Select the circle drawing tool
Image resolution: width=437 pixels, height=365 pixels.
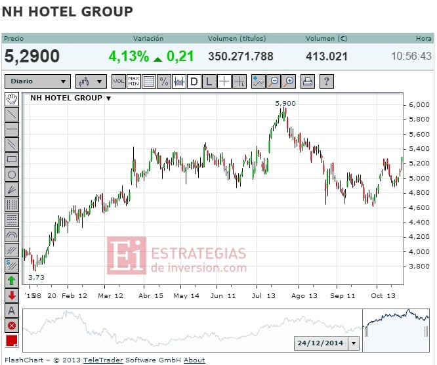click(x=12, y=175)
